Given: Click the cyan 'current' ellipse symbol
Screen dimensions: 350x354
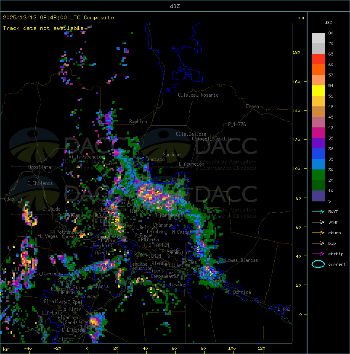Looking at the screenshot, I should (x=318, y=264).
